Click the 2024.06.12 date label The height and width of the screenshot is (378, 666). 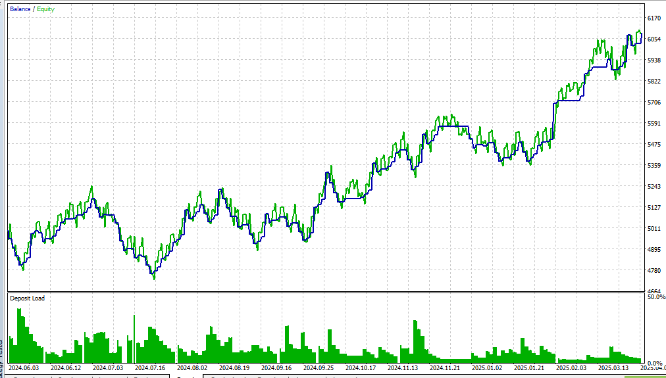(x=66, y=368)
